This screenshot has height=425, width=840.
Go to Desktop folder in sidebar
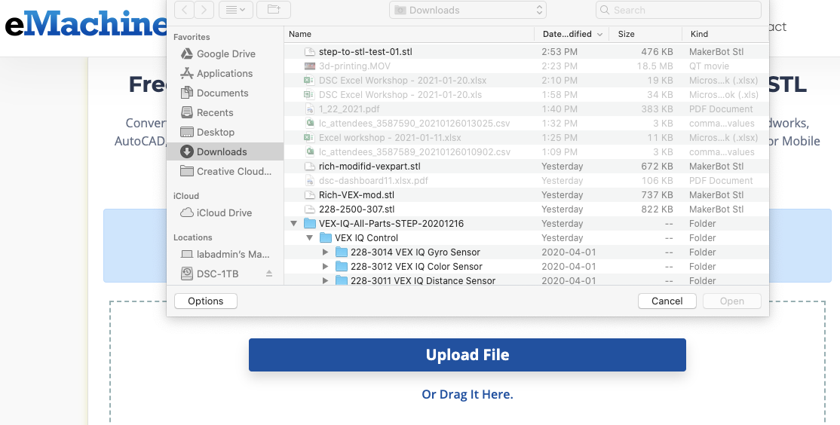[215, 133]
